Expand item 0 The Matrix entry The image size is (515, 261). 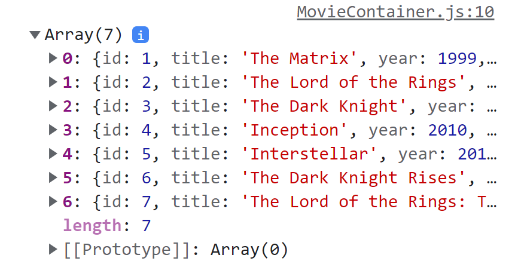tap(53, 58)
